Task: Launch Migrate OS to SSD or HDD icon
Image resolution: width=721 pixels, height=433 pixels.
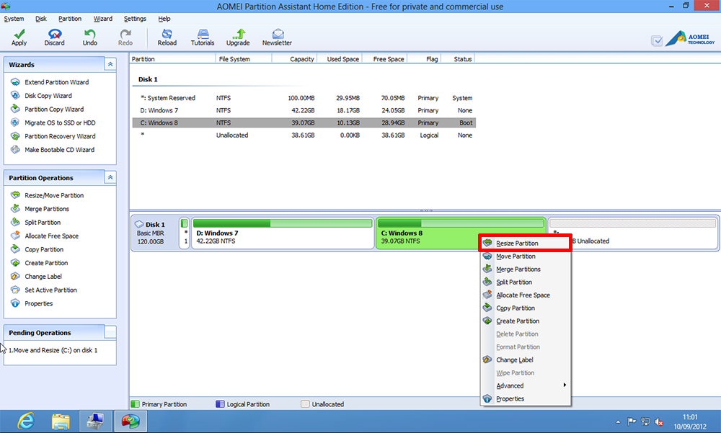Action: coord(15,122)
